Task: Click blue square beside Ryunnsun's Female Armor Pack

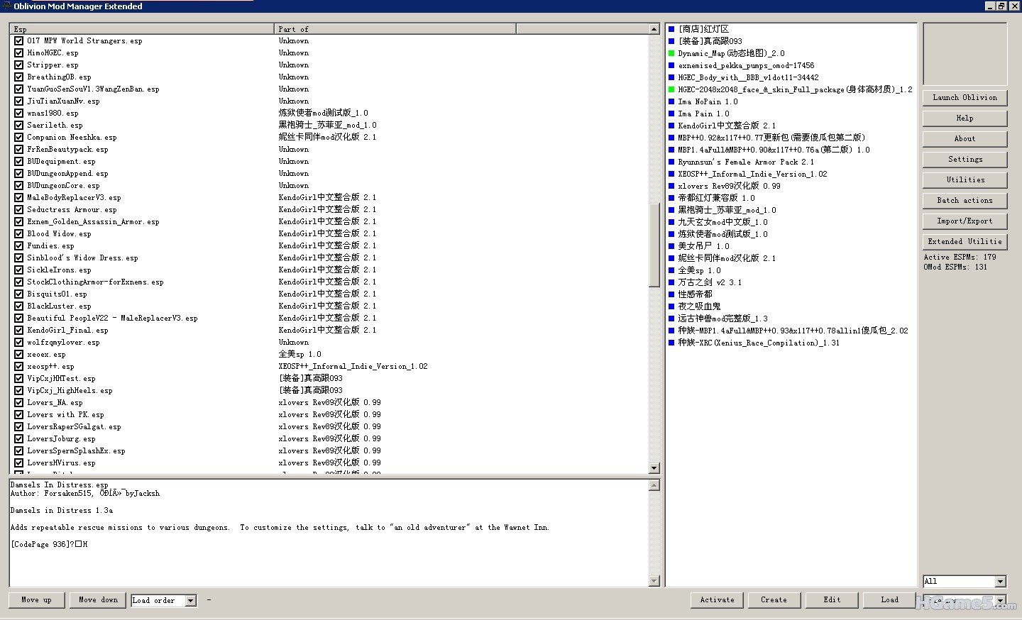Action: tap(671, 162)
